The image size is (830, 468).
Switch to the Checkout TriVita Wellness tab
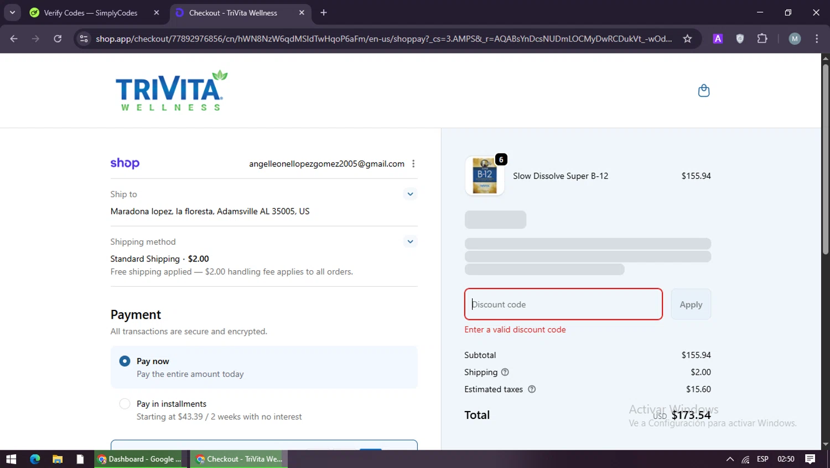point(240,13)
